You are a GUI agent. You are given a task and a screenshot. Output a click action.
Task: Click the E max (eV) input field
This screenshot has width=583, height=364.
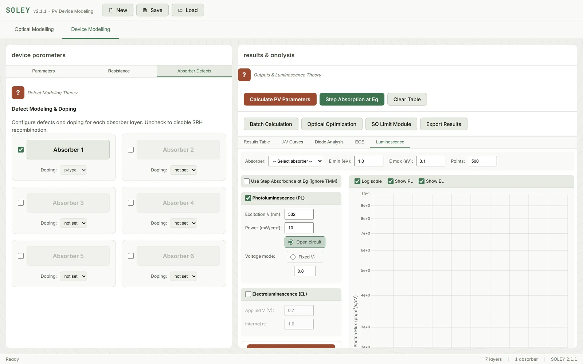click(x=430, y=161)
